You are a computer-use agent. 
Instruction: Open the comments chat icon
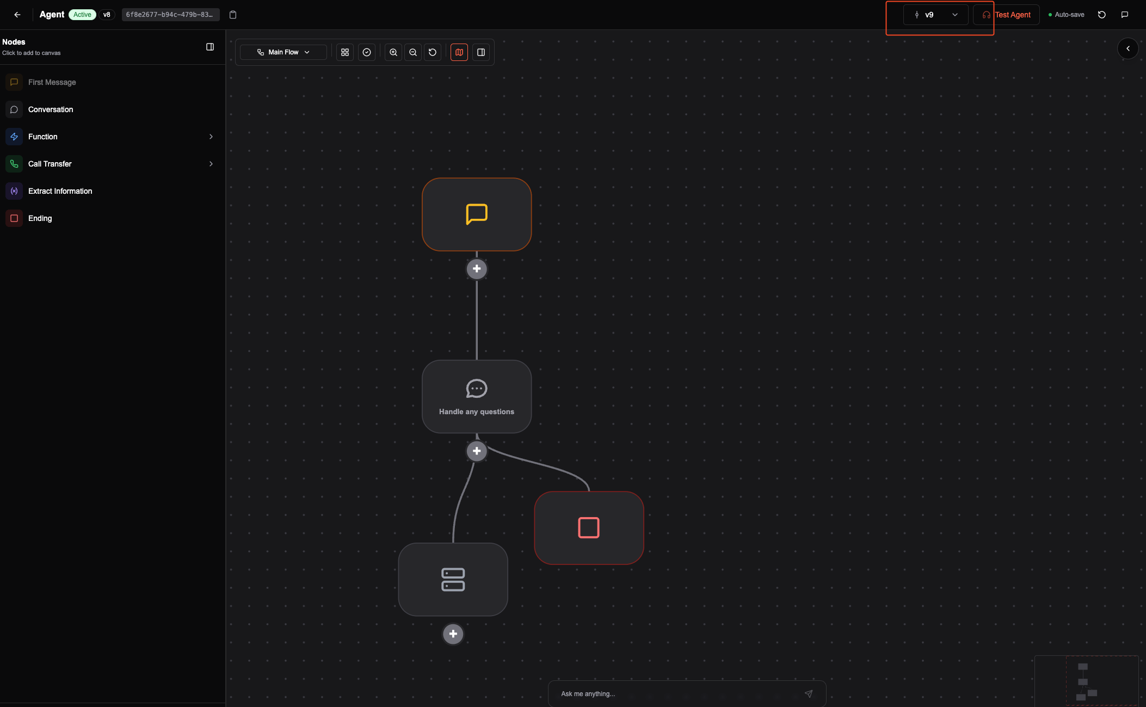[1125, 15]
